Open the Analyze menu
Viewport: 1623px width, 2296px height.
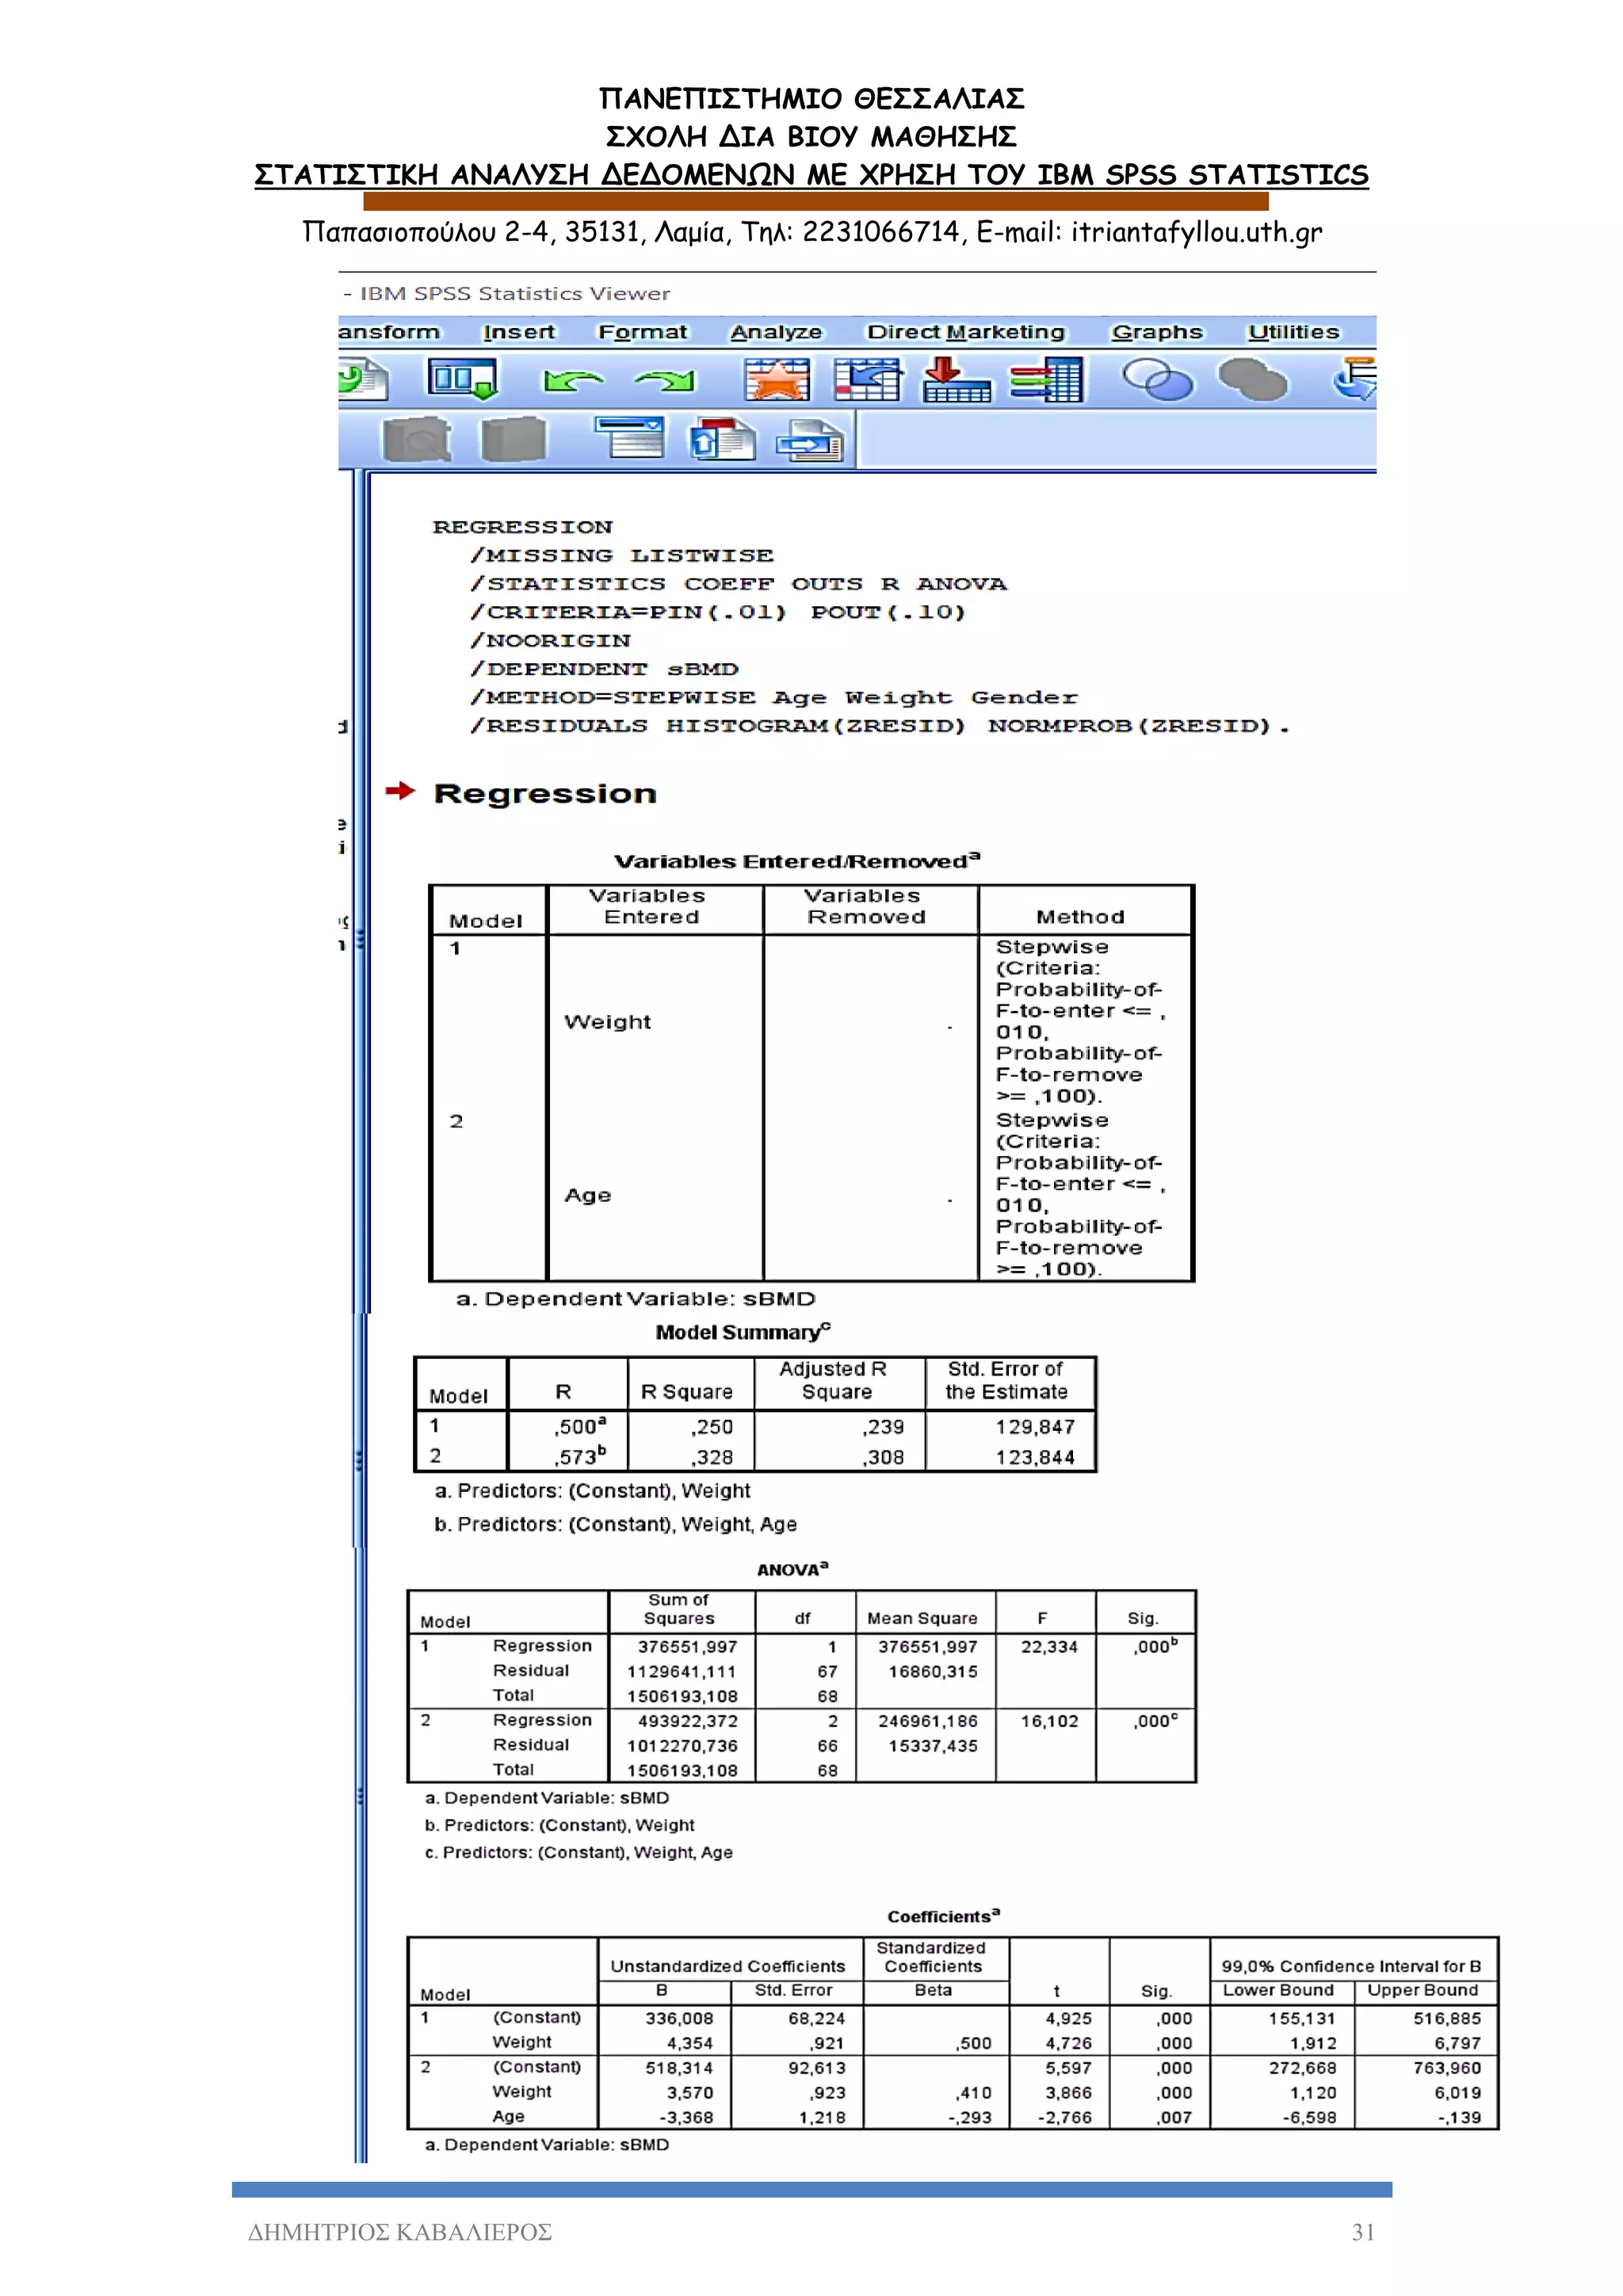776,332
